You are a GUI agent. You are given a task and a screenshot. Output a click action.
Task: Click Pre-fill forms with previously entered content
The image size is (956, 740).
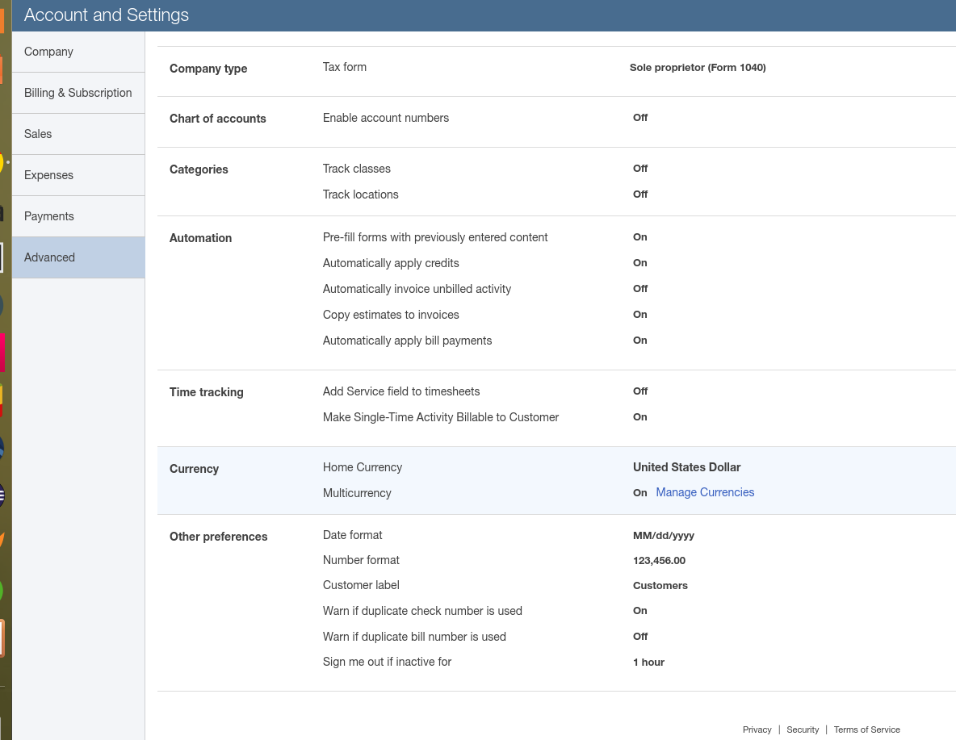click(435, 237)
